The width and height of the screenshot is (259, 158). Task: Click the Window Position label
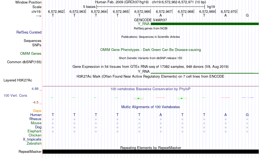(x=28, y=2)
